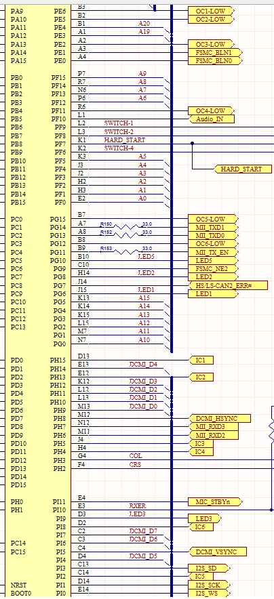Select the A0 net label

(142, 199)
